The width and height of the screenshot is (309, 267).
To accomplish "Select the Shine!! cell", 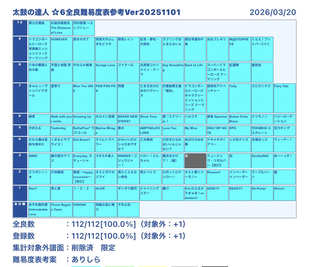I will tap(285, 193).
